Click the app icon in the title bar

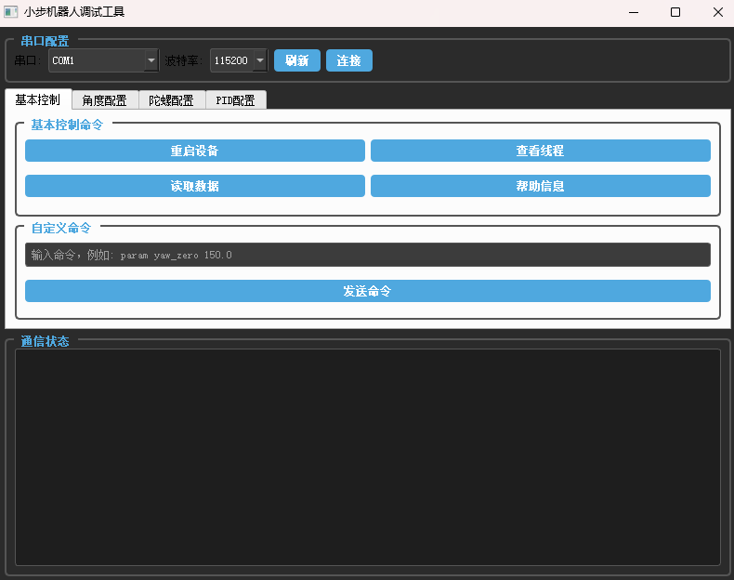click(11, 12)
